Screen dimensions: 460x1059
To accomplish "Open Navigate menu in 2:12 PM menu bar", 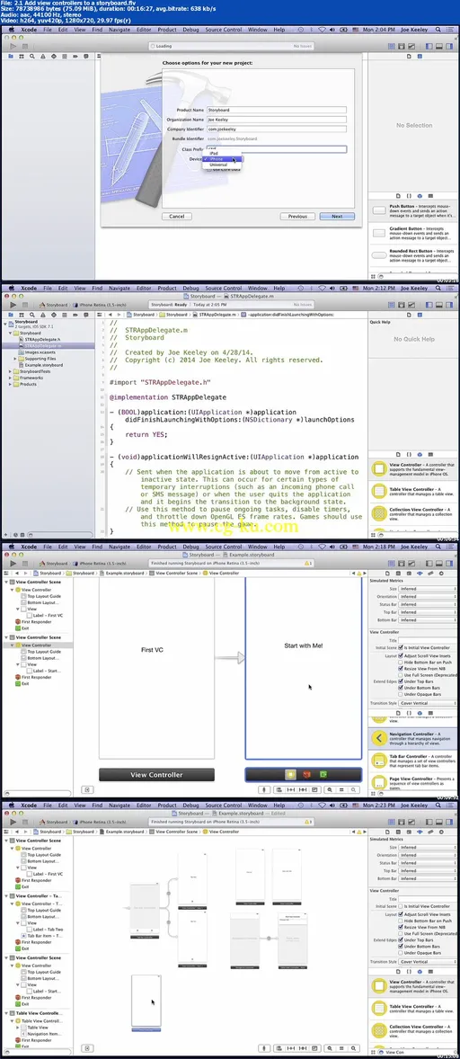I will (x=119, y=288).
